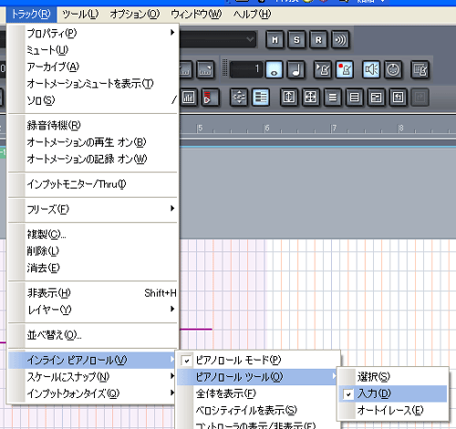Choose 並べ替え(O)... menu entry
Image resolution: width=456 pixels, height=429 pixels.
point(93,335)
